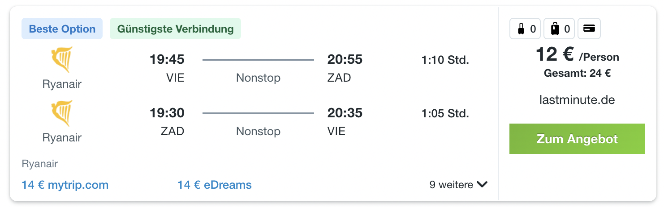The height and width of the screenshot is (207, 664).
Task: Click the 1:10 Std. flight duration
Action: point(445,60)
